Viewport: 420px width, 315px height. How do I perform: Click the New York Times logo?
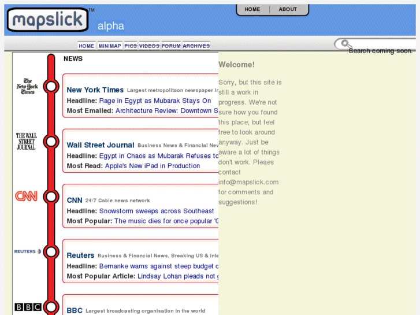(27, 86)
